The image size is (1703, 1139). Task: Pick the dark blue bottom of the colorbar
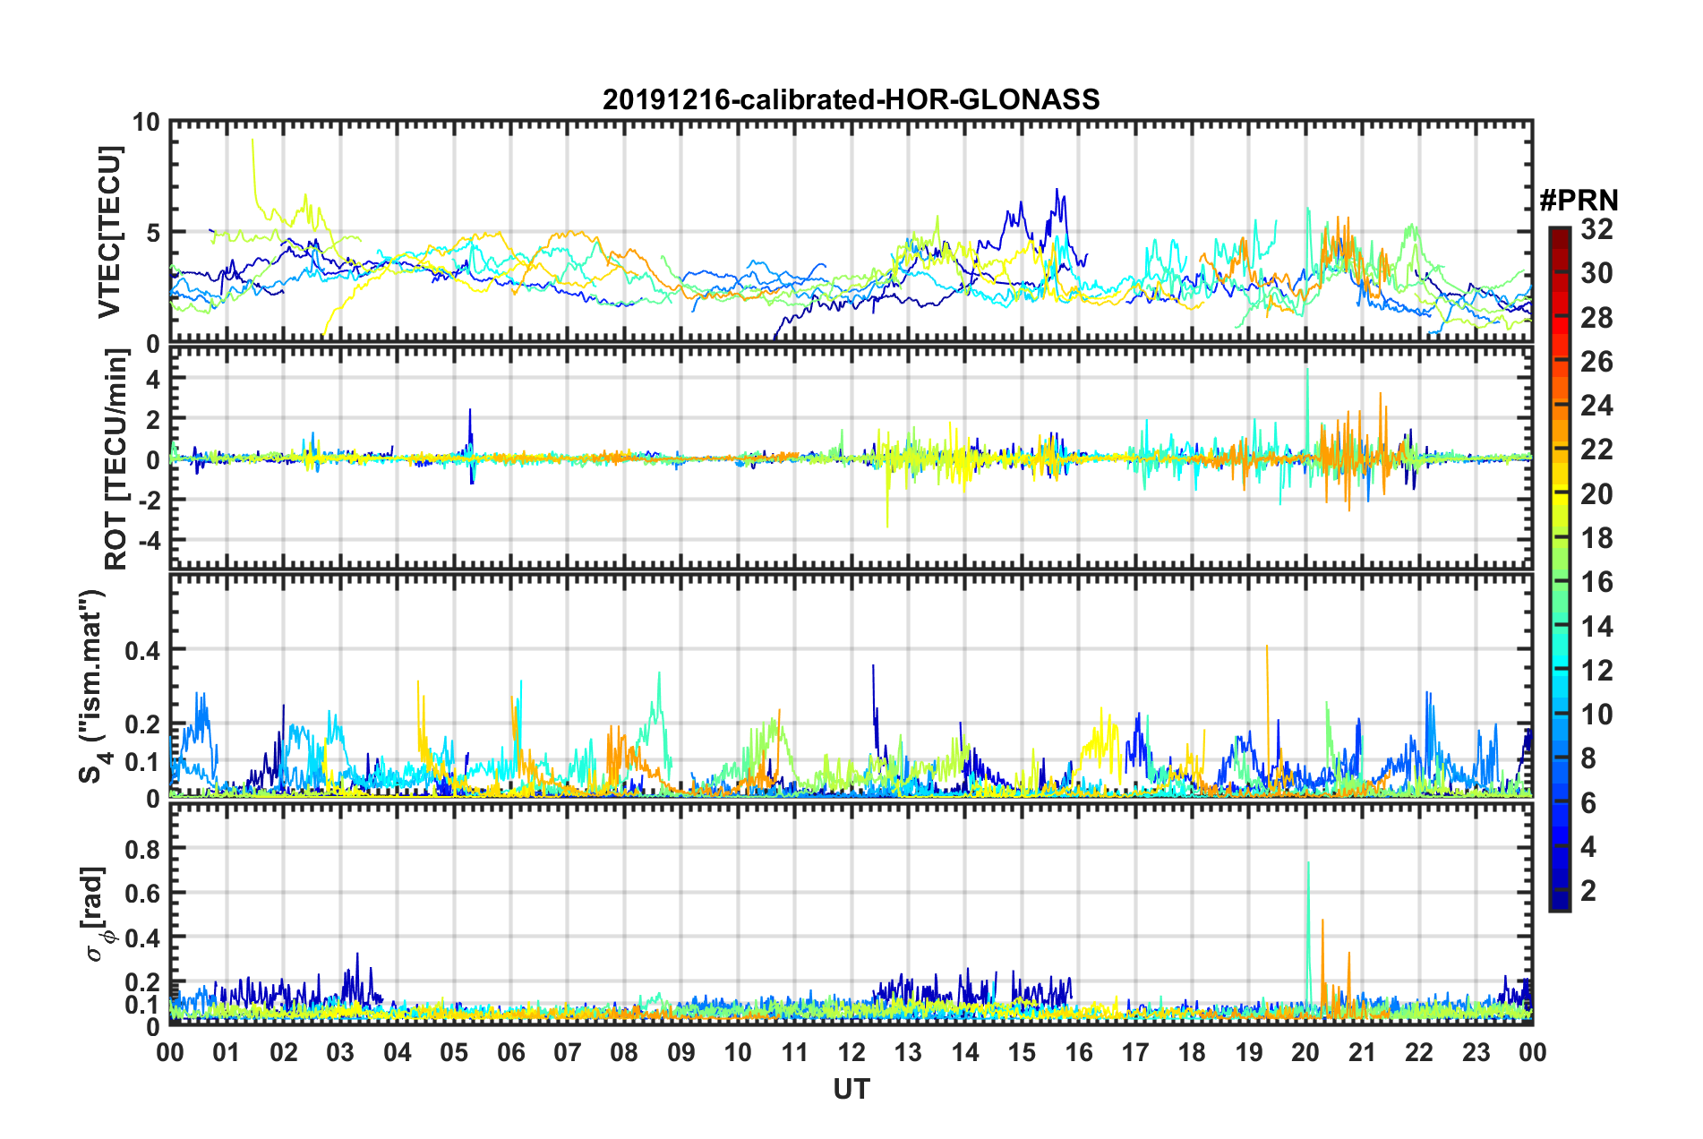pyautogui.click(x=1559, y=903)
